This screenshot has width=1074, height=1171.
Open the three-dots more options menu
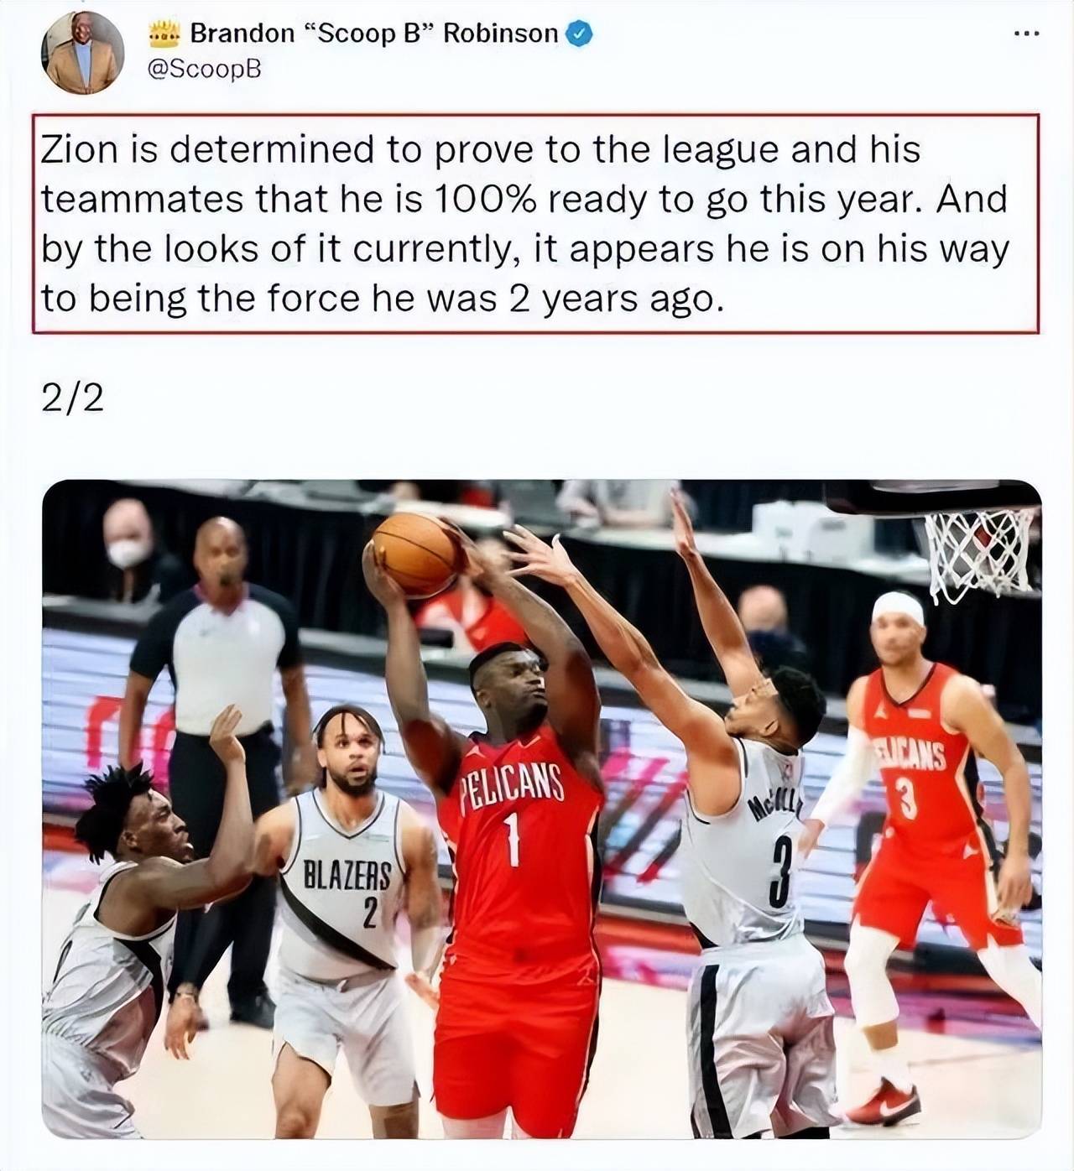pos(1026,34)
